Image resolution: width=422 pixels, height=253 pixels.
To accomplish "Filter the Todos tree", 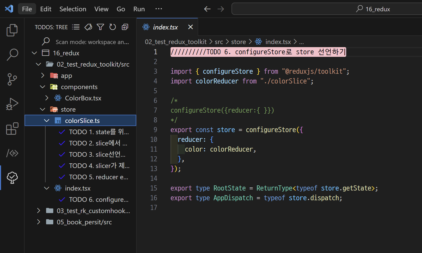I will coord(100,27).
